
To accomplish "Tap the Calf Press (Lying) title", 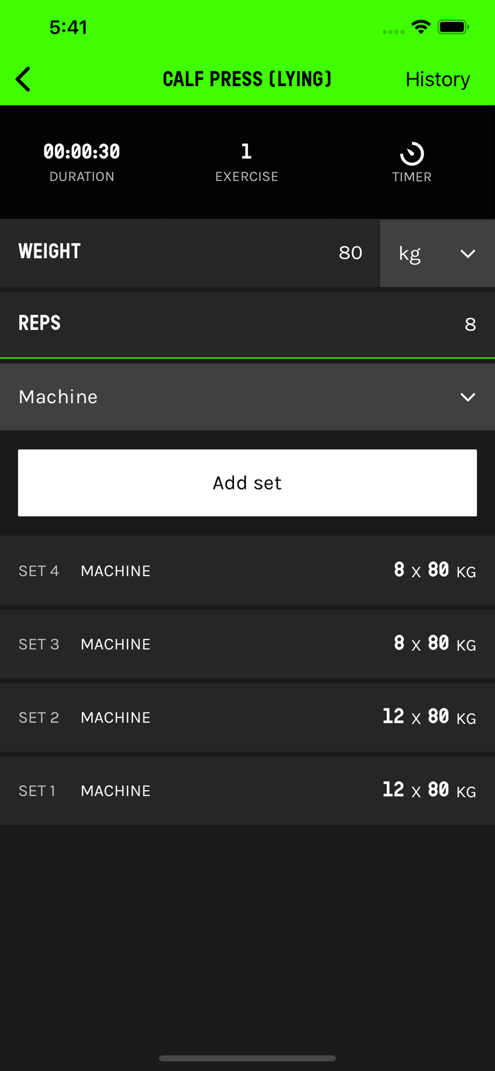I will tap(247, 79).
